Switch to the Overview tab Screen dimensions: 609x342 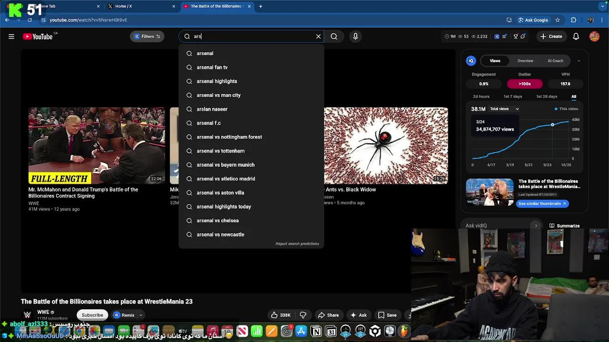coord(525,61)
